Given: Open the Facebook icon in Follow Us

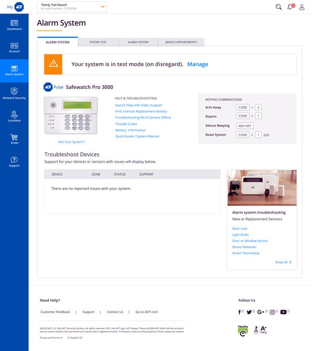Looking at the screenshot, I should tap(240, 312).
